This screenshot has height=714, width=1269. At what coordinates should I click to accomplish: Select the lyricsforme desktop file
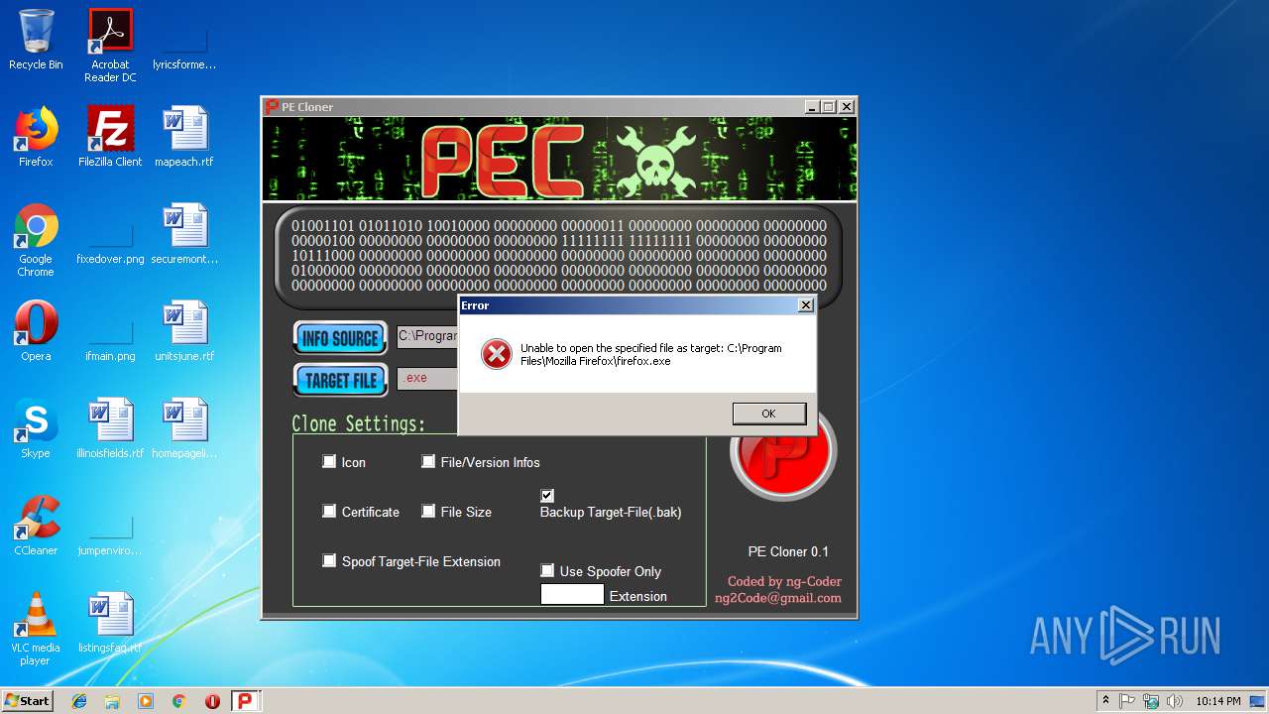click(184, 45)
